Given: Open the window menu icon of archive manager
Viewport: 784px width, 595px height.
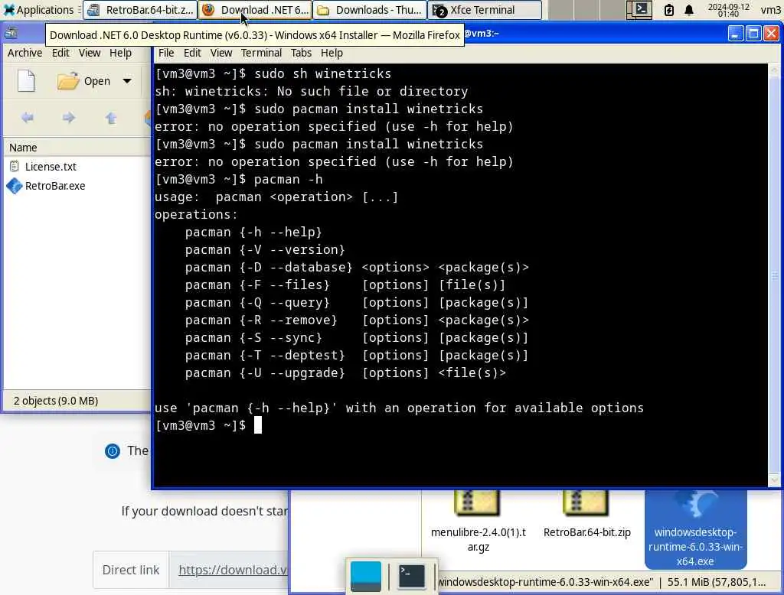Looking at the screenshot, I should click(x=11, y=34).
